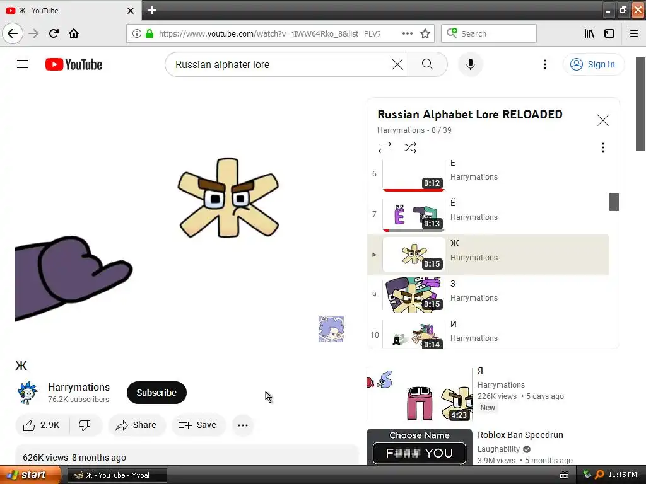This screenshot has width=646, height=484.
Task: View site information icon in address bar
Action: point(137,33)
